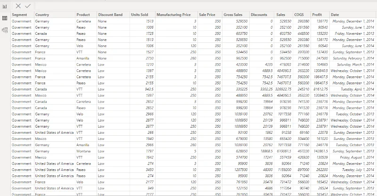Click Gross Sales cell 1207500
The height and width of the screenshot is (196, 377).
click(241, 170)
